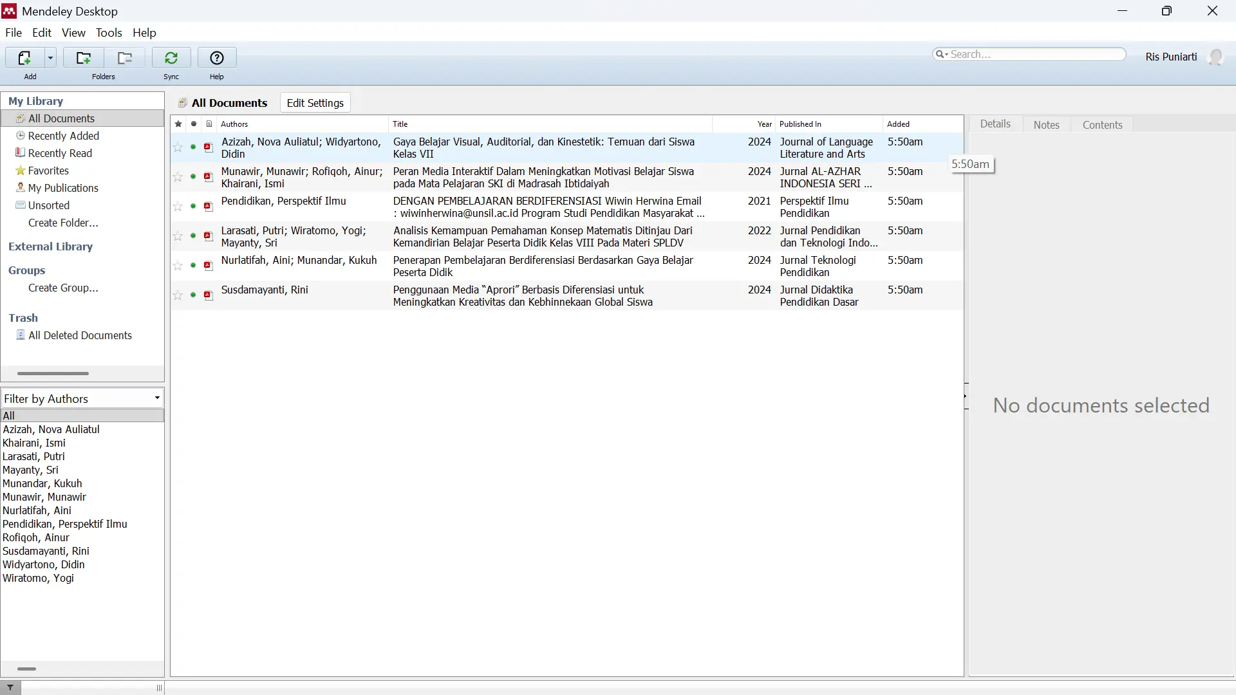
Task: Open the PDF icon on Susdamayanti's document
Action: pos(208,295)
